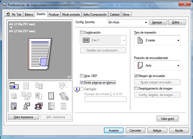Switch to the My Tab tab
Image resolution: width=193 pixels, height=139 pixels.
[x=14, y=15]
